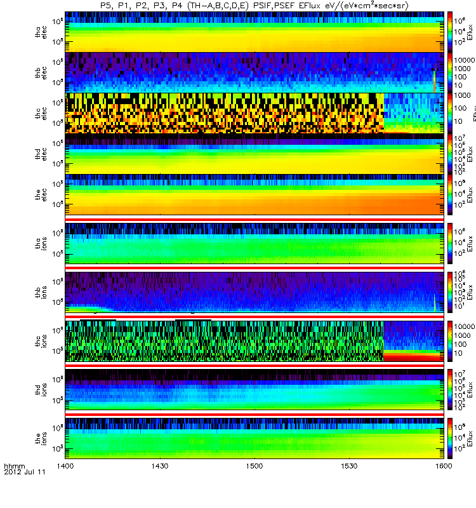476x508 pixels.
Task: Click the first black bar above thc ions
Action: pos(98,320)
